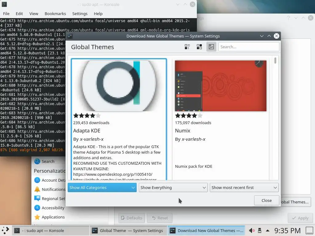Click the Notifications bell icon
315x236 pixels.
(37, 189)
